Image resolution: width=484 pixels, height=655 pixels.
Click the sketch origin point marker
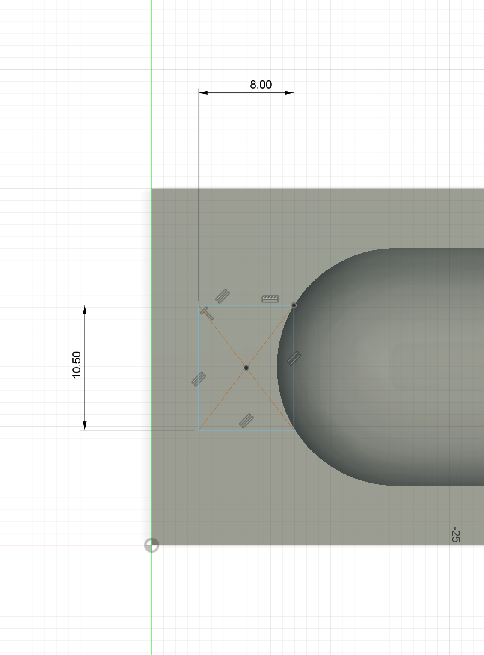click(151, 545)
